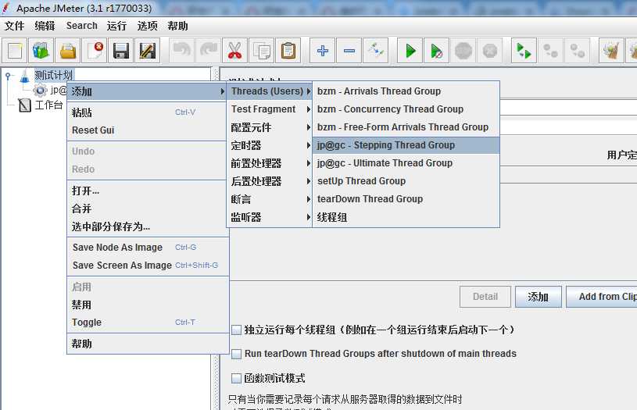Click 粘贴 in the context menu

click(147, 112)
